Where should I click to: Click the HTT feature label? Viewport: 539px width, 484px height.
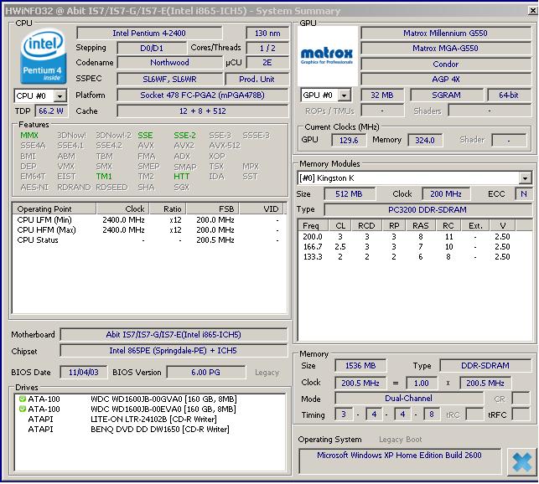point(182,177)
